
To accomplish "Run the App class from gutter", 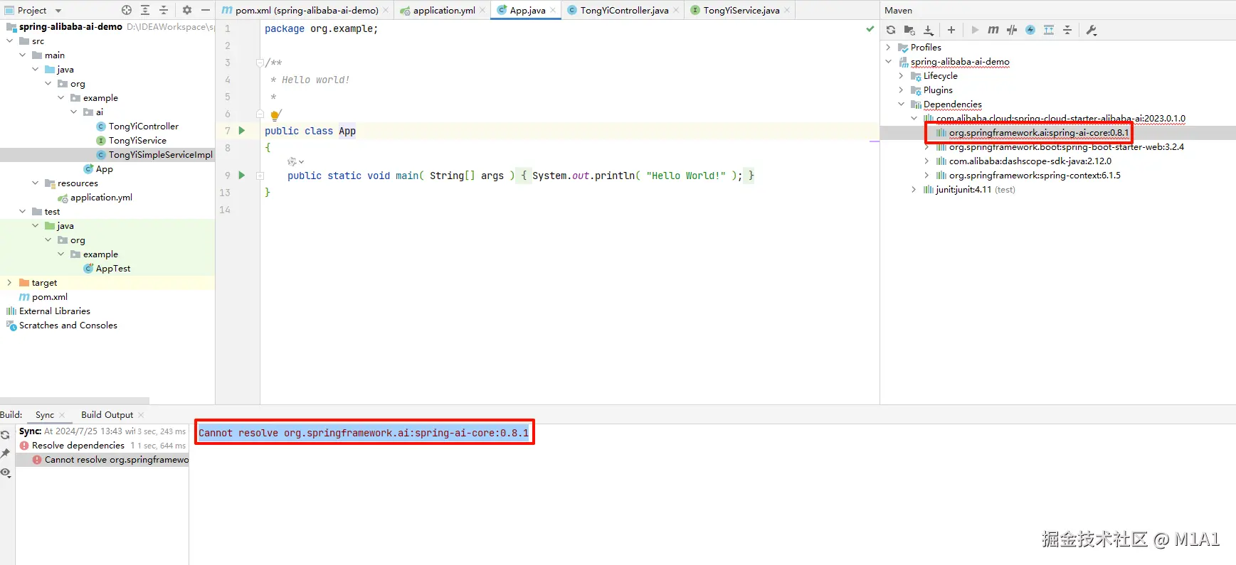I will click(242, 131).
